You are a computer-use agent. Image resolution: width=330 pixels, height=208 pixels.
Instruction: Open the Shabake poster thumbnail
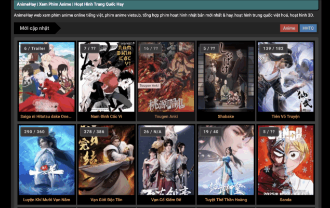pyautogui.click(x=226, y=78)
